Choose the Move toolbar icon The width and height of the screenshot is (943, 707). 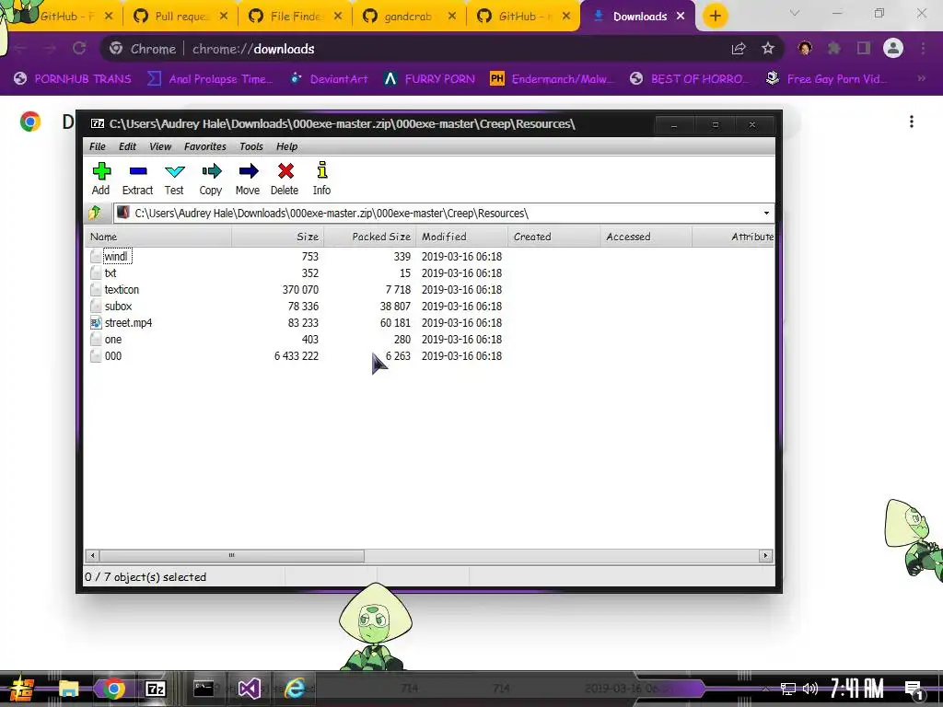click(248, 179)
